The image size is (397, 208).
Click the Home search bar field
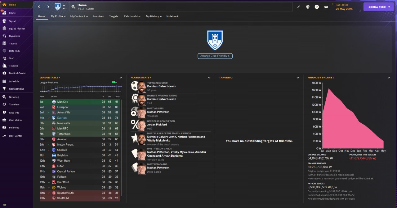point(181,7)
